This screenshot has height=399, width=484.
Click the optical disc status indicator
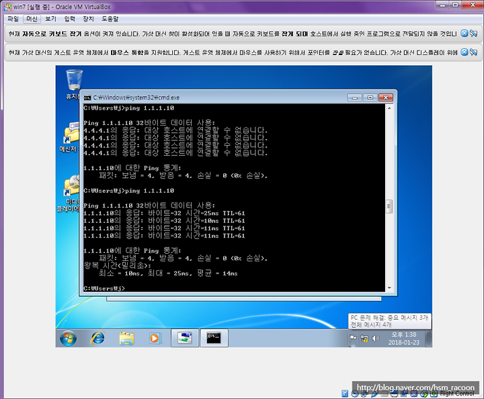(x=355, y=394)
